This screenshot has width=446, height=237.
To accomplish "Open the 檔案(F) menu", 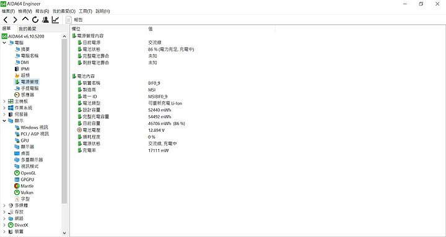I will 8,11.
